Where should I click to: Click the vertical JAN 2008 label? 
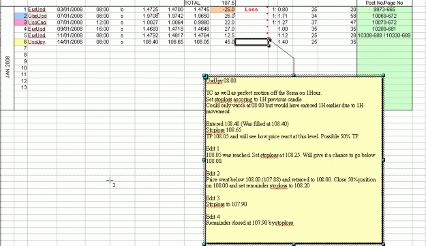click(x=7, y=67)
